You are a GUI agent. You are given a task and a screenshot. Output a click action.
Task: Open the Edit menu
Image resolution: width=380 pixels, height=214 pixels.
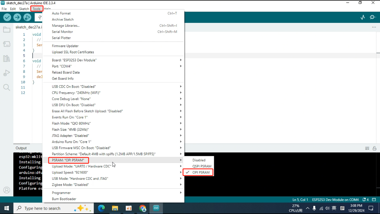(13, 9)
